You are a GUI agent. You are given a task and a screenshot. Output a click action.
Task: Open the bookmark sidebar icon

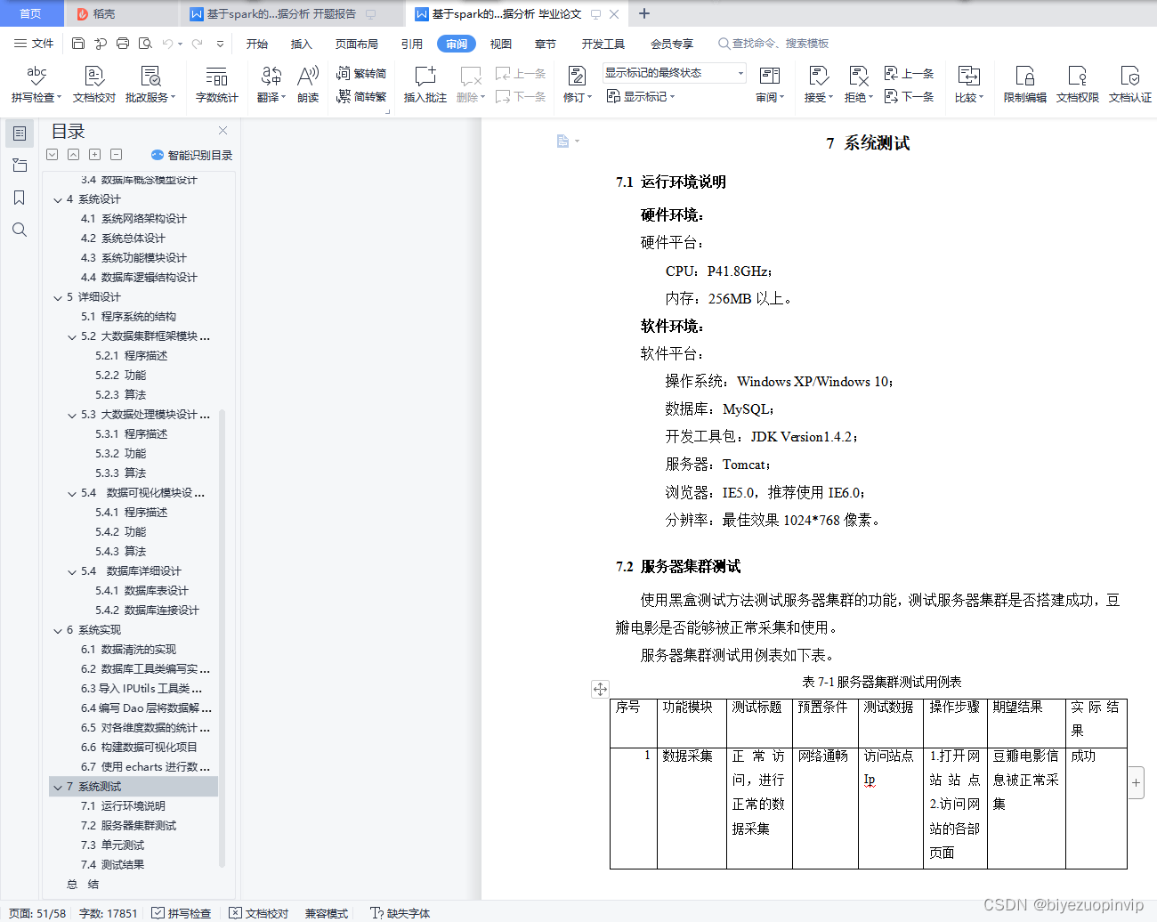[20, 198]
